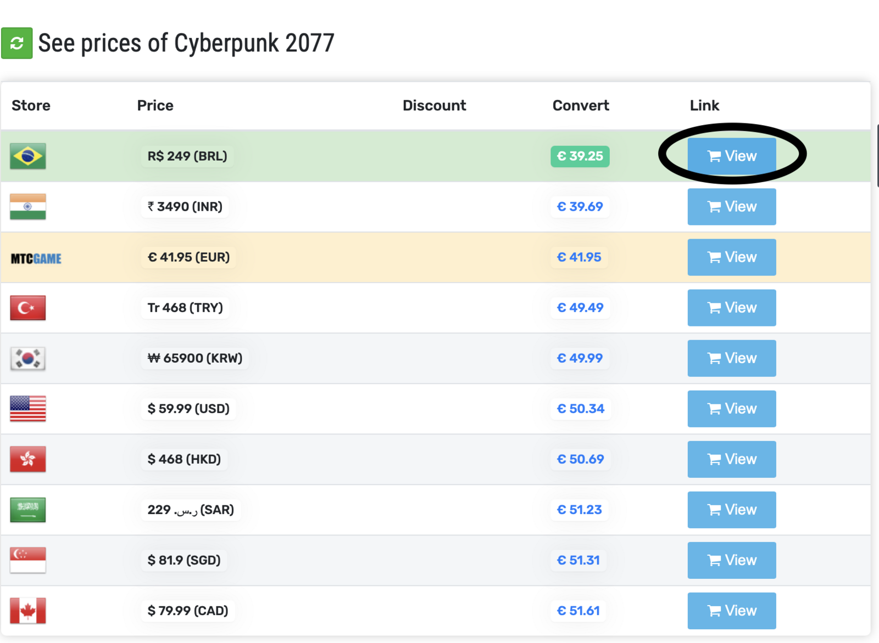Click the € 50.69 converted price
879x643 pixels.
581,459
